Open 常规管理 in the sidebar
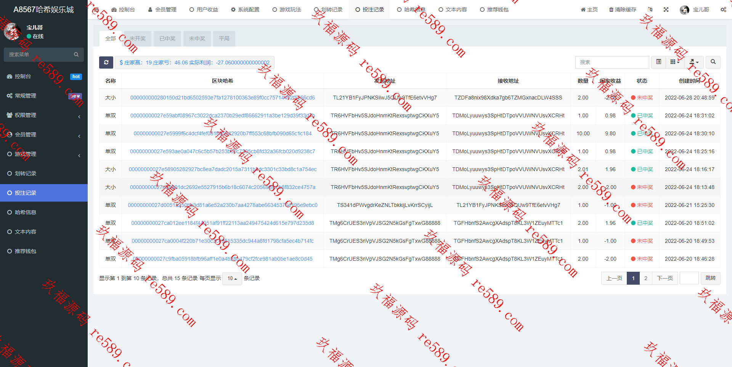The height and width of the screenshot is (367, 732). click(44, 96)
